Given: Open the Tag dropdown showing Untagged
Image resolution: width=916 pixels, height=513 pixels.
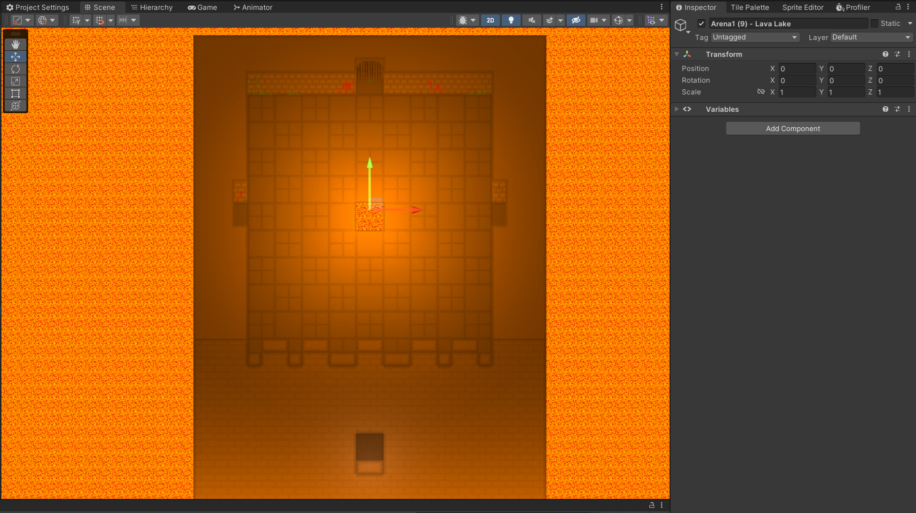Looking at the screenshot, I should (755, 37).
